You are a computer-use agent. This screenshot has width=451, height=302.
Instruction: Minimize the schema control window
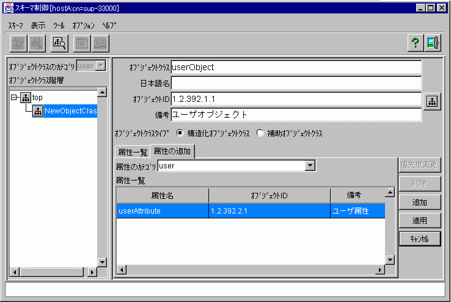click(x=421, y=8)
